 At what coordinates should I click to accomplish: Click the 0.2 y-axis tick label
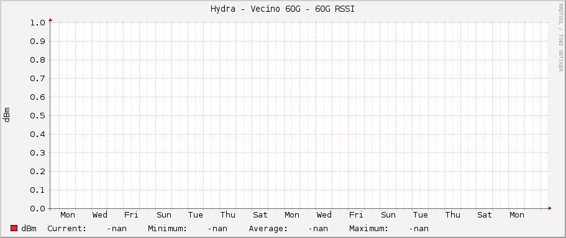(x=38, y=172)
